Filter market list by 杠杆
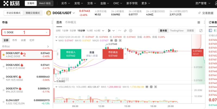The image size is (217, 109). pyautogui.click(x=32, y=40)
